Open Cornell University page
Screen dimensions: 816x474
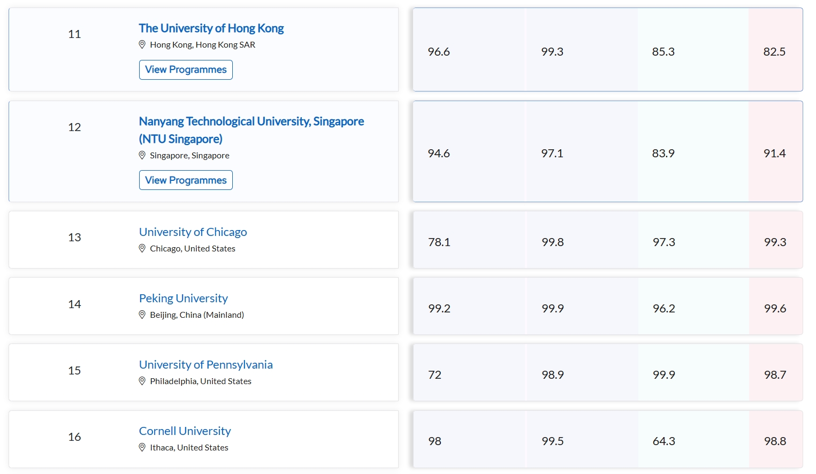click(185, 431)
